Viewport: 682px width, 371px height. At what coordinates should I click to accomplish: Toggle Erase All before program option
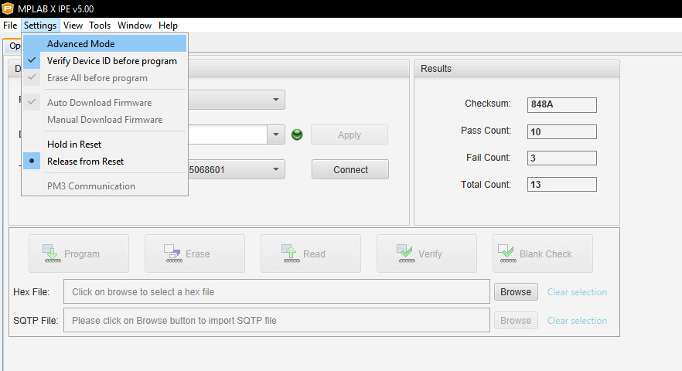click(x=105, y=78)
